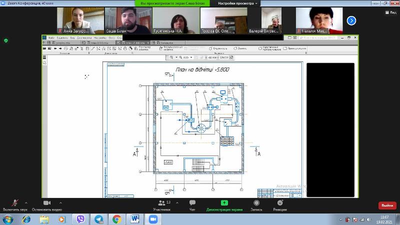
Task: Click the forward arrow toolbar icon
Action: point(60,48)
